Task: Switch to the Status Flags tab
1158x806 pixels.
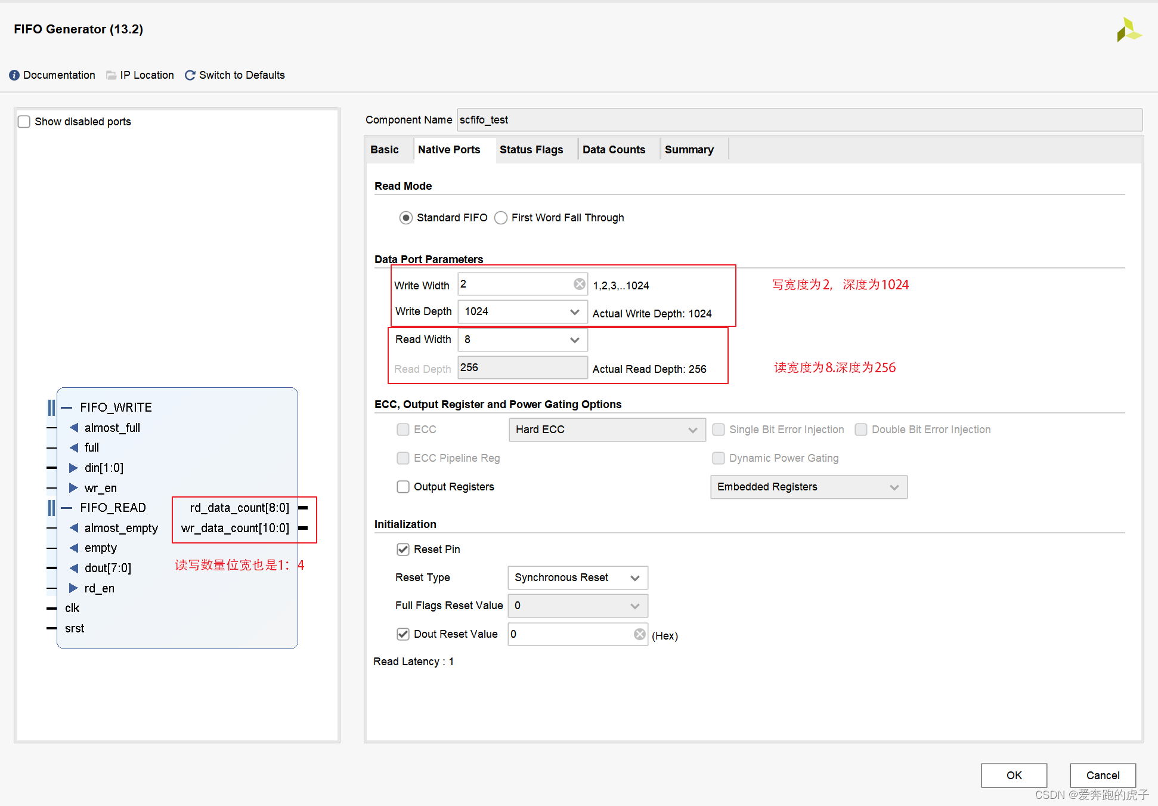Action: click(531, 150)
